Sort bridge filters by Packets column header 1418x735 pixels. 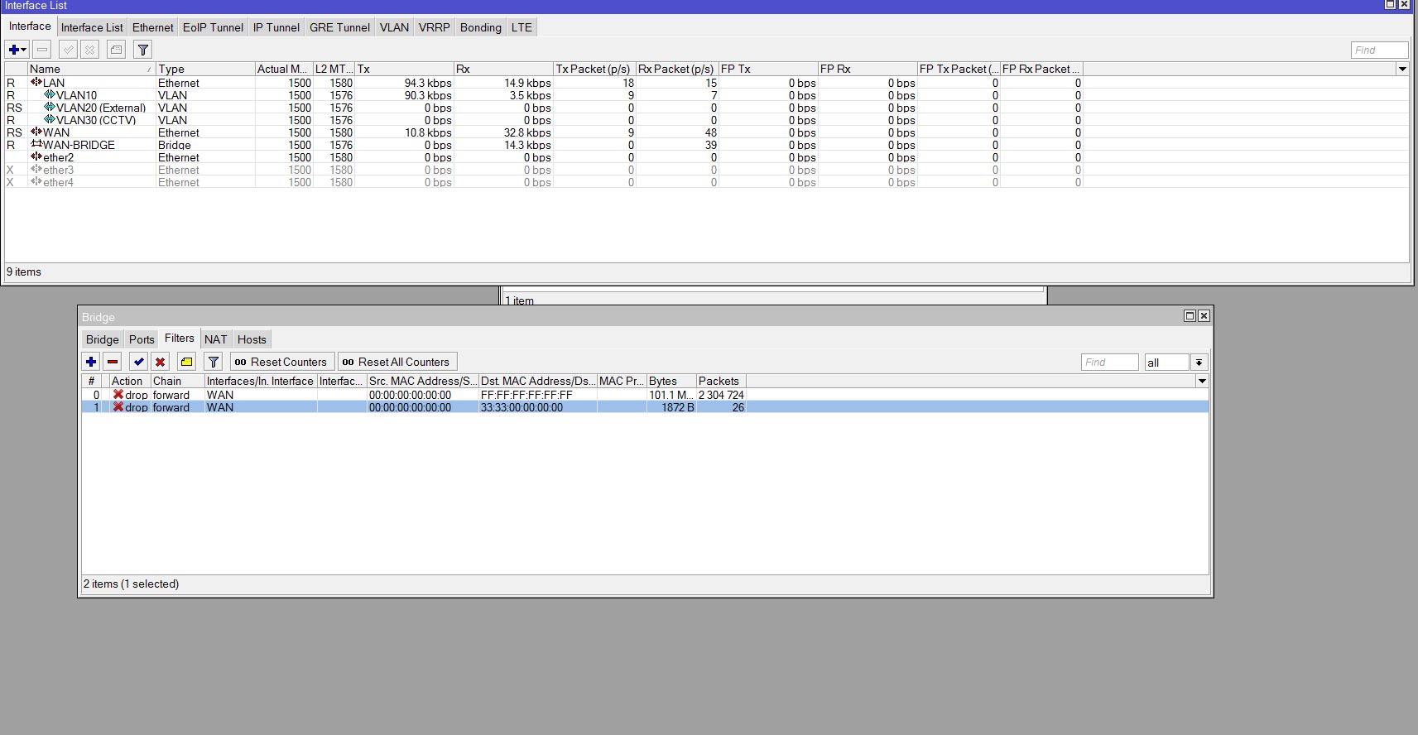[x=721, y=381]
